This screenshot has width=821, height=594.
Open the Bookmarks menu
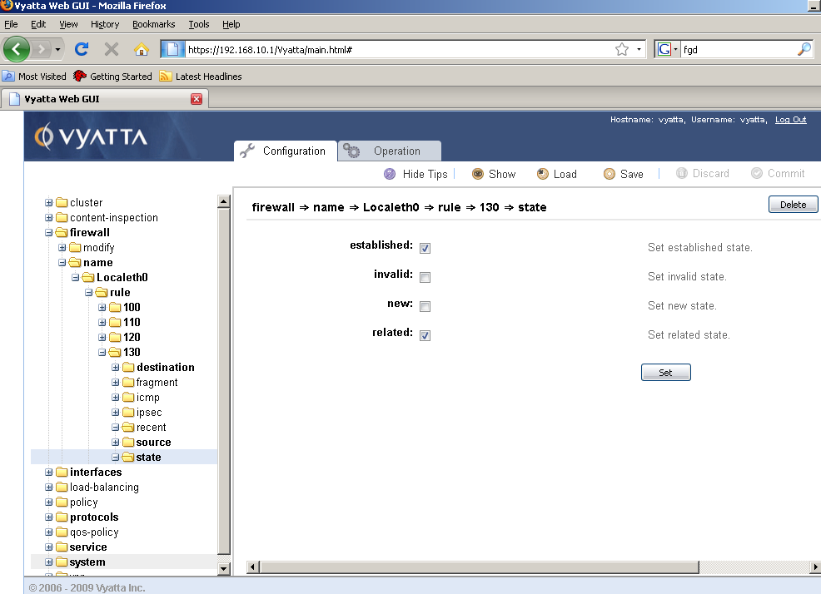coord(153,24)
